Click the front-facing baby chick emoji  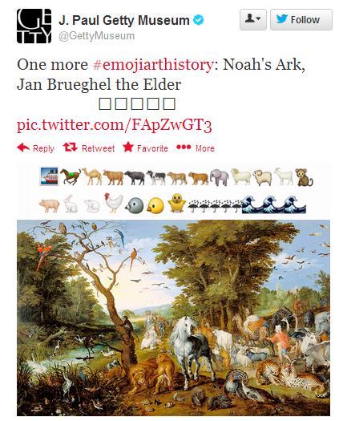point(176,203)
